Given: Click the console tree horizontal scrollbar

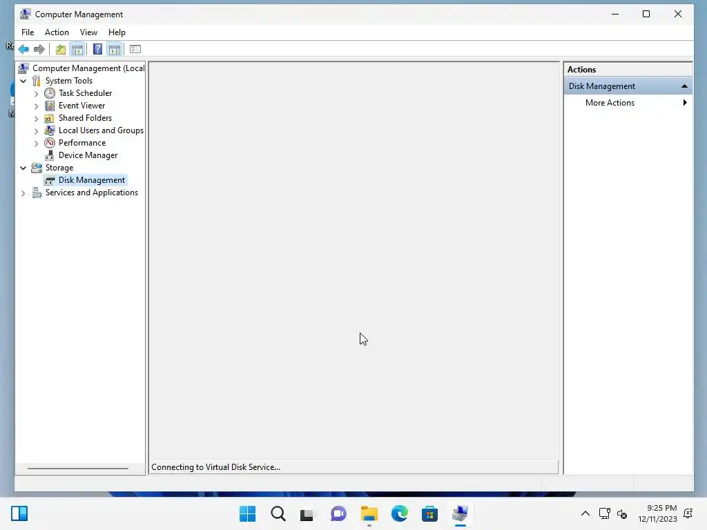Looking at the screenshot, I should 77,469.
